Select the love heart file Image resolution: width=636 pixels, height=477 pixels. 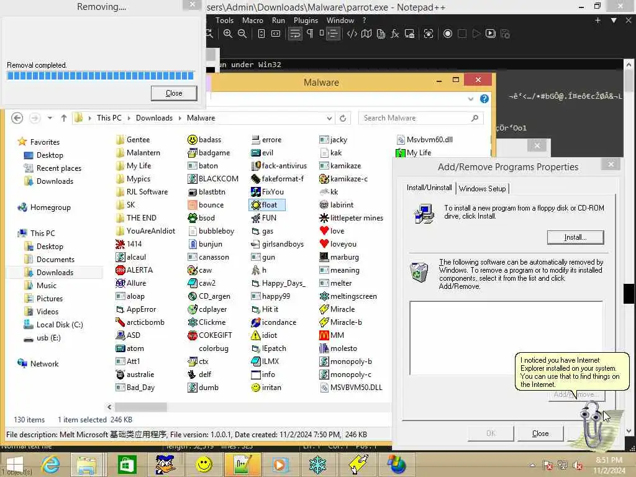332,231
